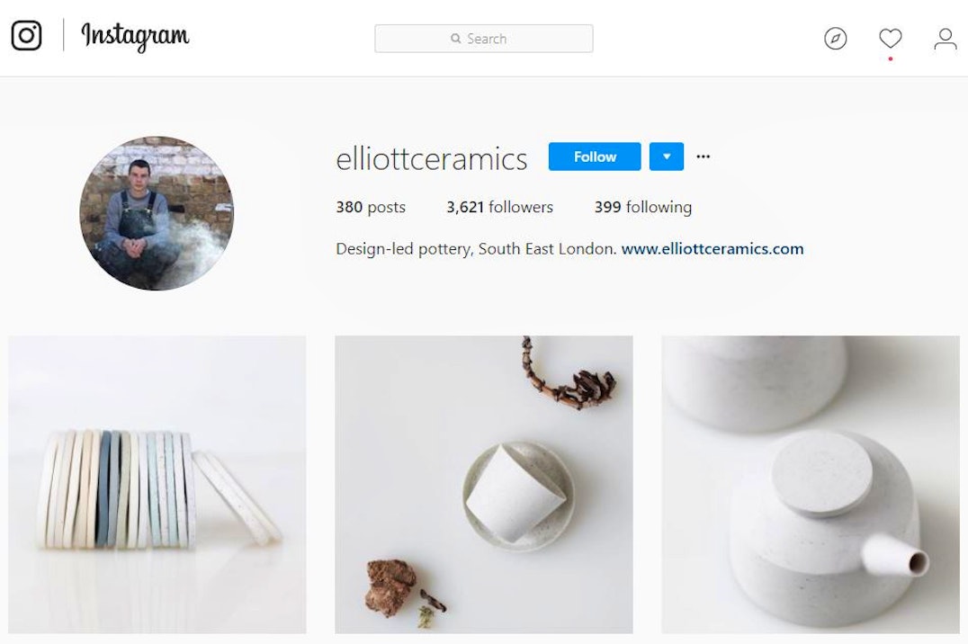968x644 pixels.
Task: Click the 380 posts count
Action: coord(371,207)
